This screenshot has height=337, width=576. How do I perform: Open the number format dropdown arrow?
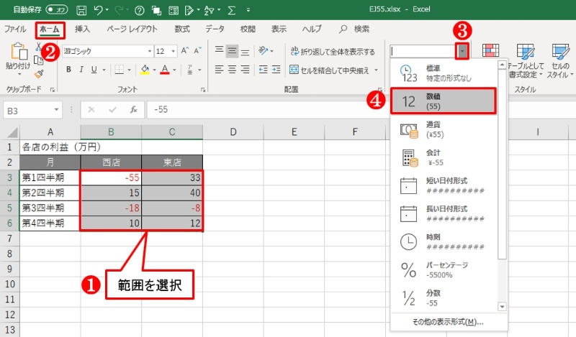tap(463, 51)
